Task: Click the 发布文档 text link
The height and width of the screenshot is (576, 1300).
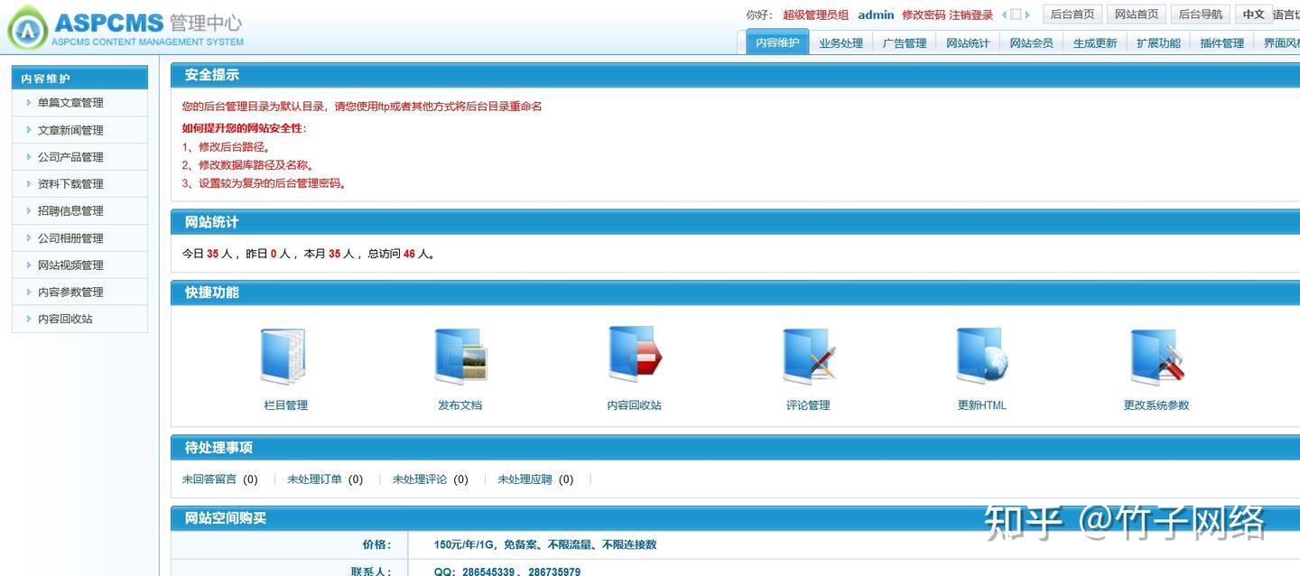Action: point(460,405)
